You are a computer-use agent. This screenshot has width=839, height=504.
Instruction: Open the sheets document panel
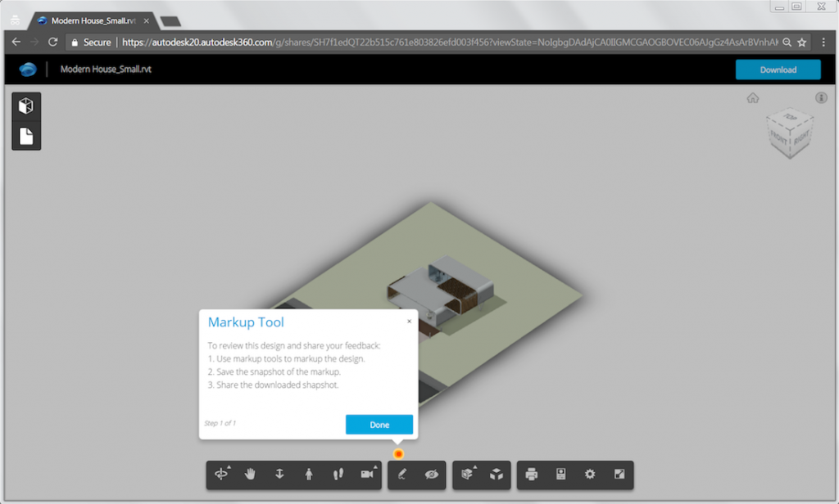pyautogui.click(x=26, y=136)
